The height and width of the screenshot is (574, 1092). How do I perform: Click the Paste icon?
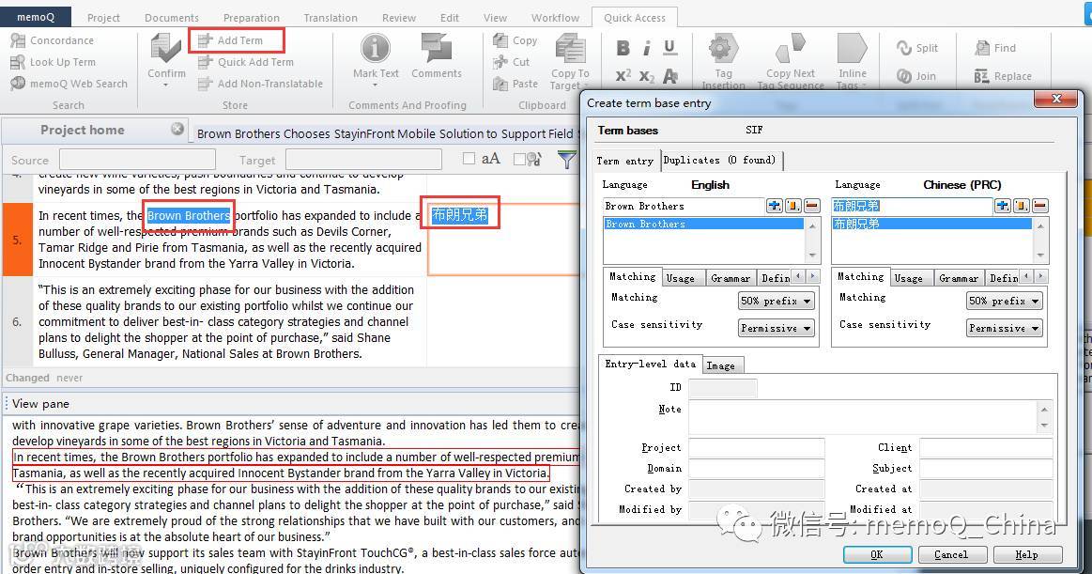(500, 84)
